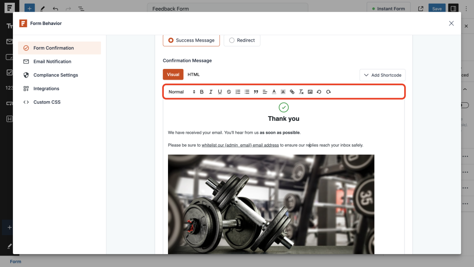Expand the Add Shortcode dropdown
The height and width of the screenshot is (267, 474).
pyautogui.click(x=382, y=75)
